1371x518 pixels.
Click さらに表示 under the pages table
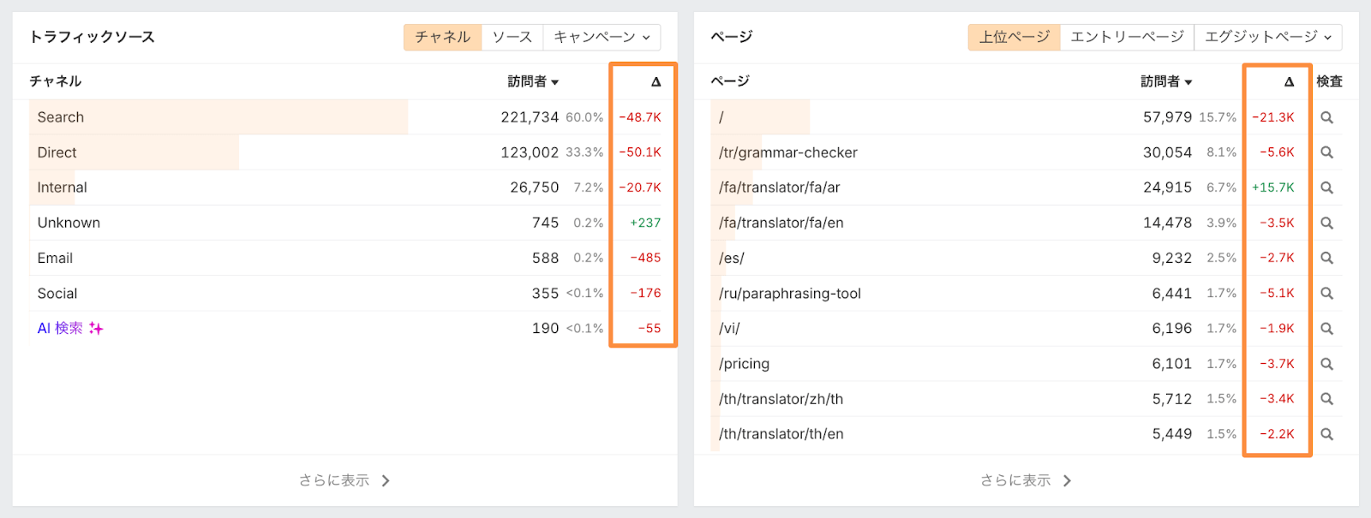(1026, 480)
